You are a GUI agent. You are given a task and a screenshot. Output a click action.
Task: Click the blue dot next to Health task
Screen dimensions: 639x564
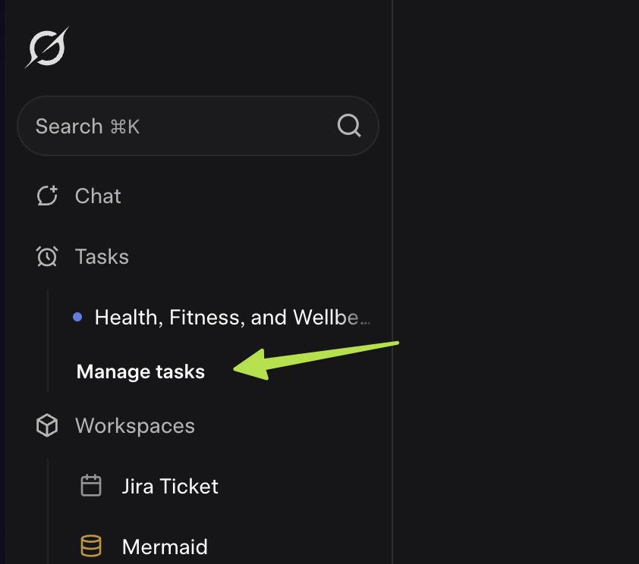tap(77, 317)
